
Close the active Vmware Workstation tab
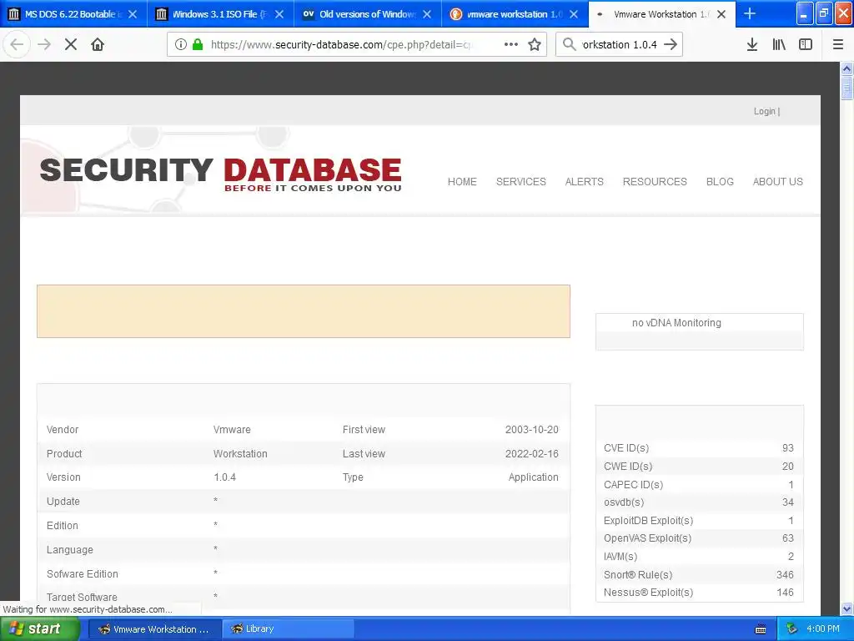click(x=721, y=14)
